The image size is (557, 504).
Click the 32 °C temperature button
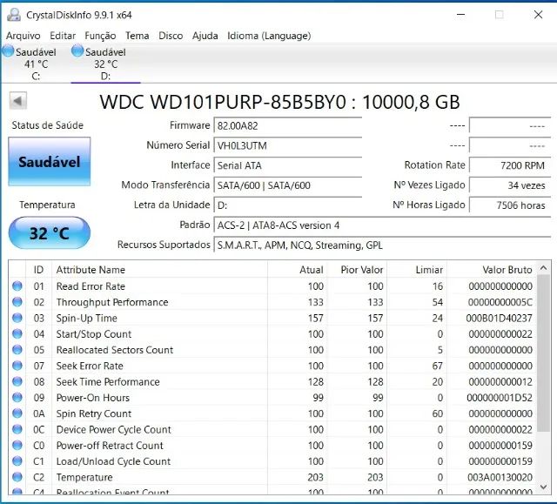pos(50,233)
